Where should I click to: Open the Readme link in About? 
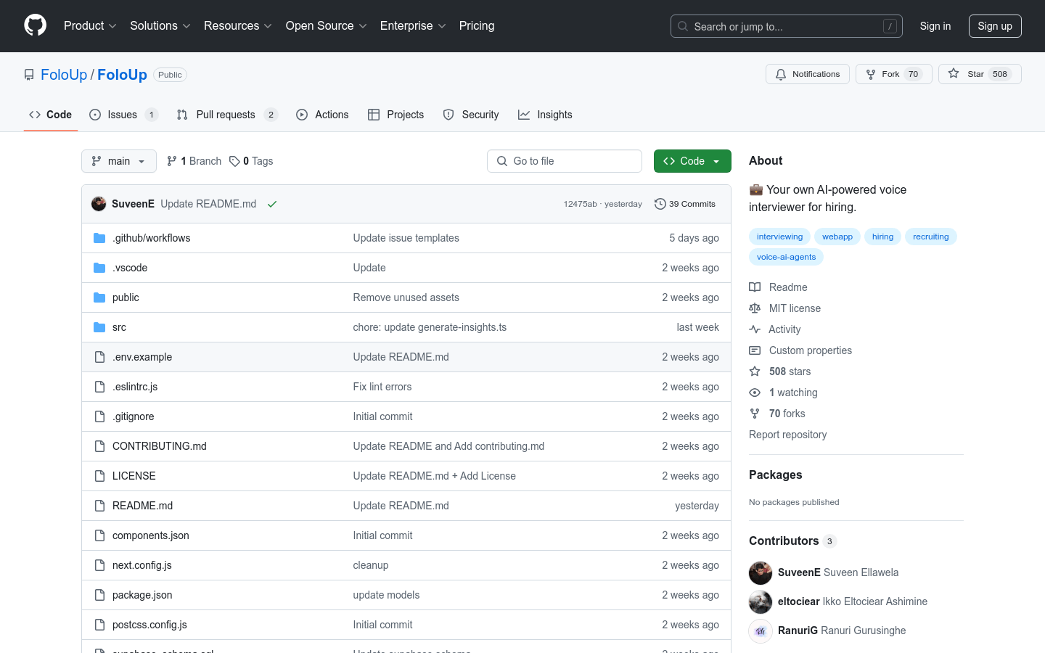[778, 287]
